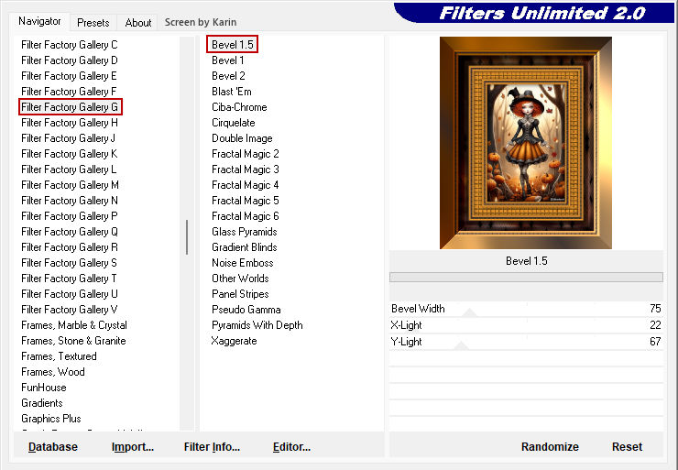Viewport: 678px width, 470px height.
Task: Select the Fractal Magic 3 filter
Action: click(x=245, y=169)
